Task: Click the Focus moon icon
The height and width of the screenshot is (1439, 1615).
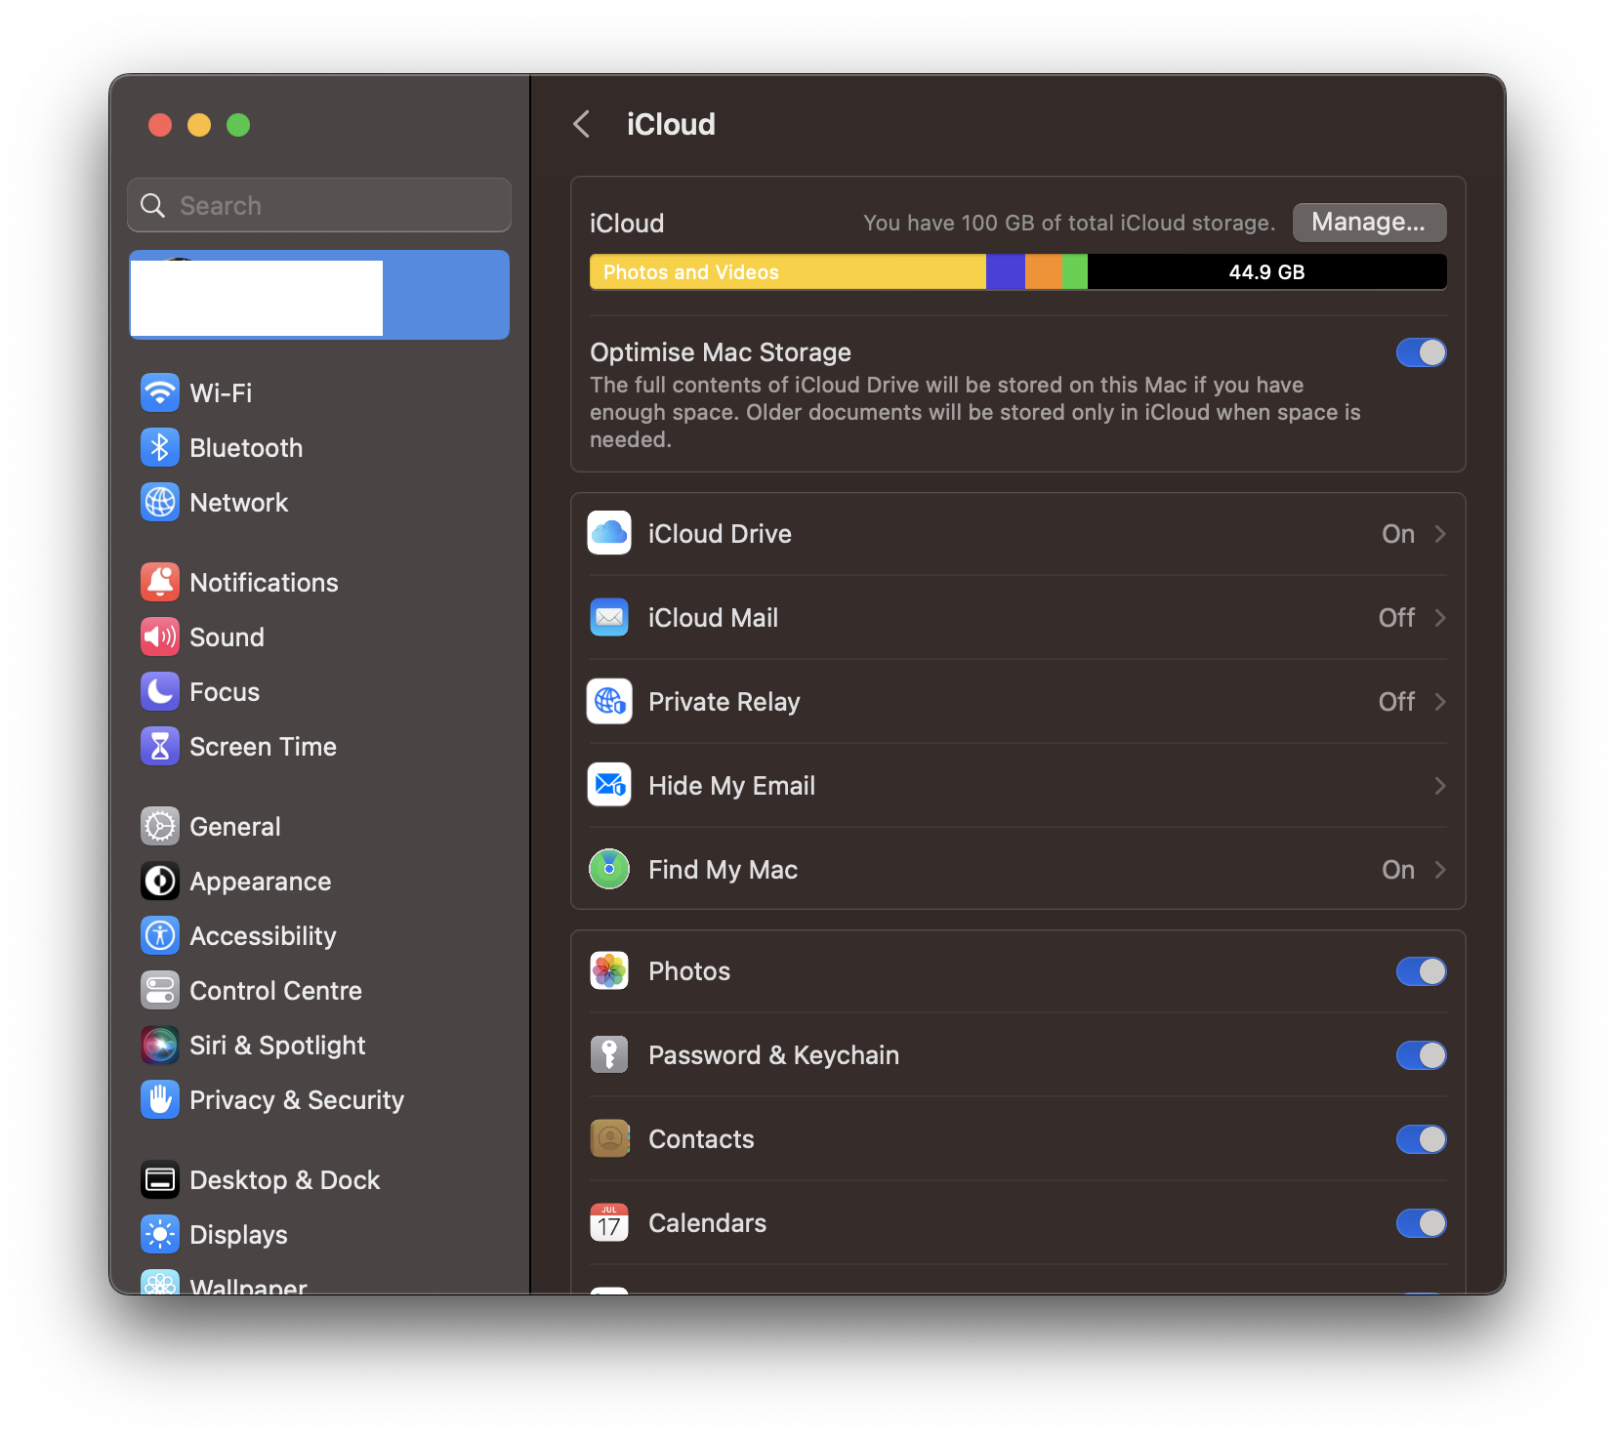Action: click(x=160, y=691)
